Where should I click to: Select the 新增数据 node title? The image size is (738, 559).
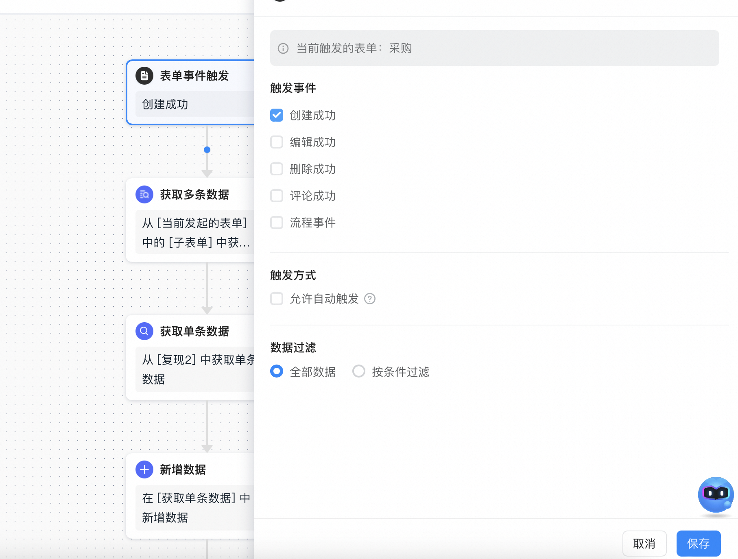[x=183, y=469]
